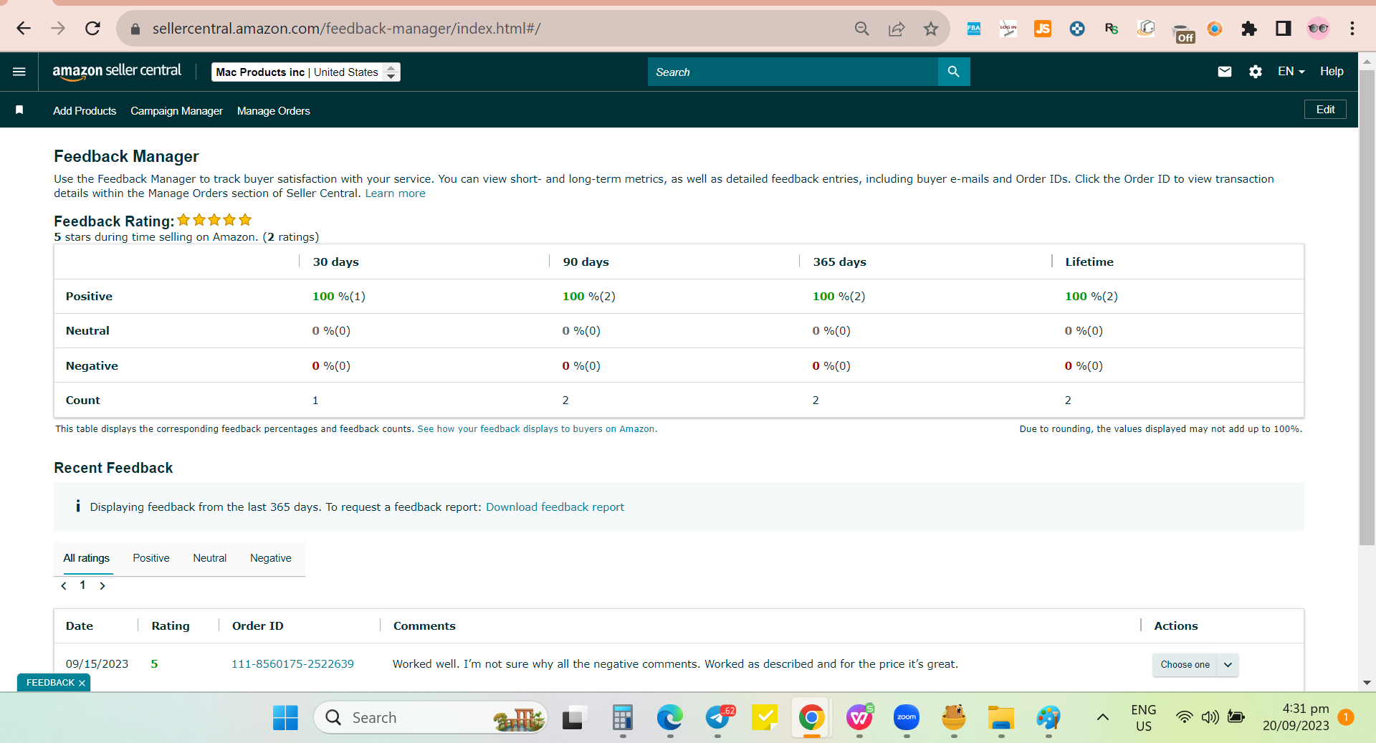Click the ENG US language indicator
The width and height of the screenshot is (1376, 743).
click(x=1143, y=717)
